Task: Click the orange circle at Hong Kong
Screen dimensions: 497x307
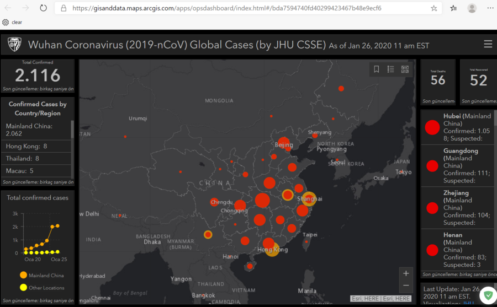Action: tap(272, 250)
